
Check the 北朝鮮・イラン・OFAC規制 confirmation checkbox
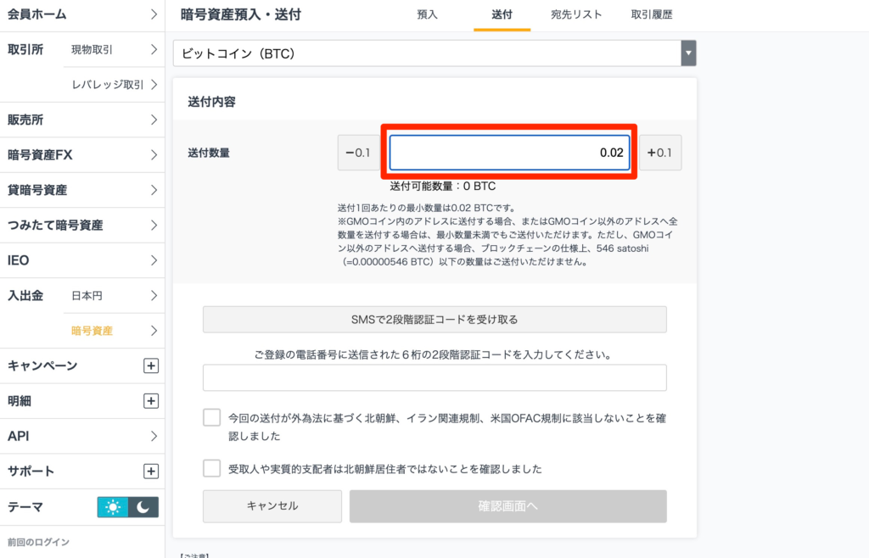point(210,417)
